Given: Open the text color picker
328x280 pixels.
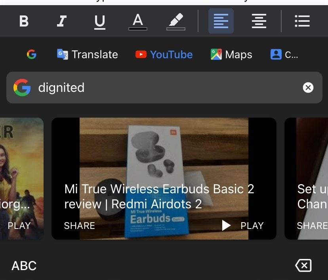Looking at the screenshot, I should (x=137, y=22).
